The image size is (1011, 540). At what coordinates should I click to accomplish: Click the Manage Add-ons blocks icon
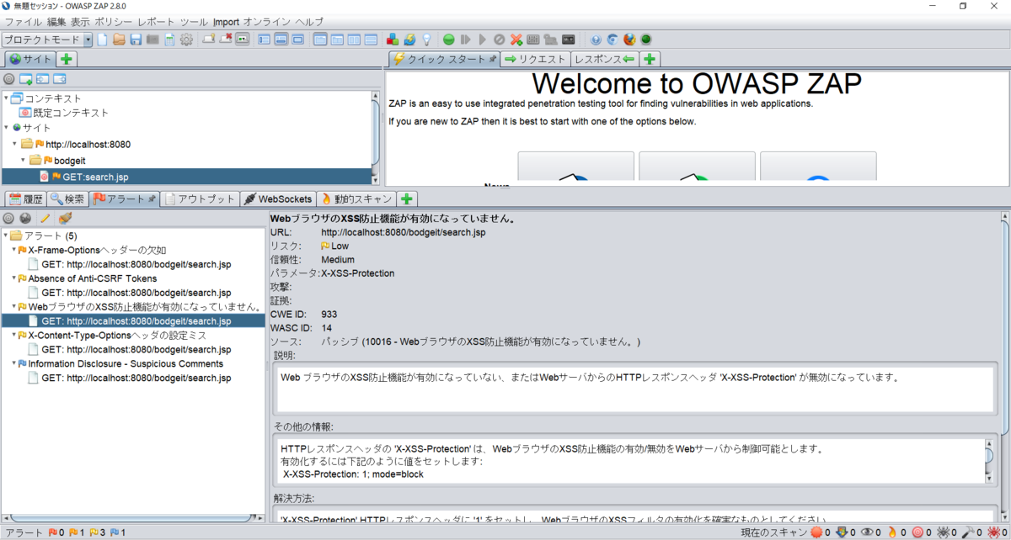(393, 40)
